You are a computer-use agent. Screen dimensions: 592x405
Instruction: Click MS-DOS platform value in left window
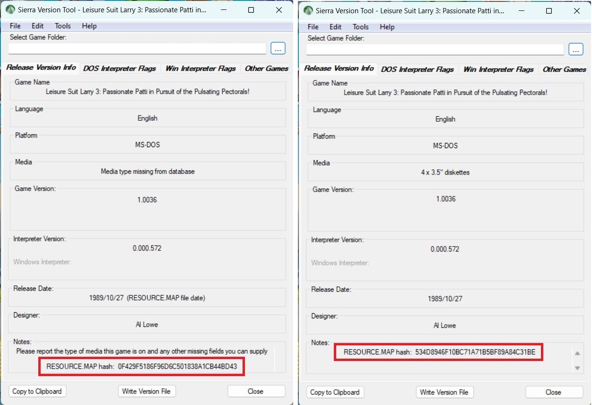(148, 145)
